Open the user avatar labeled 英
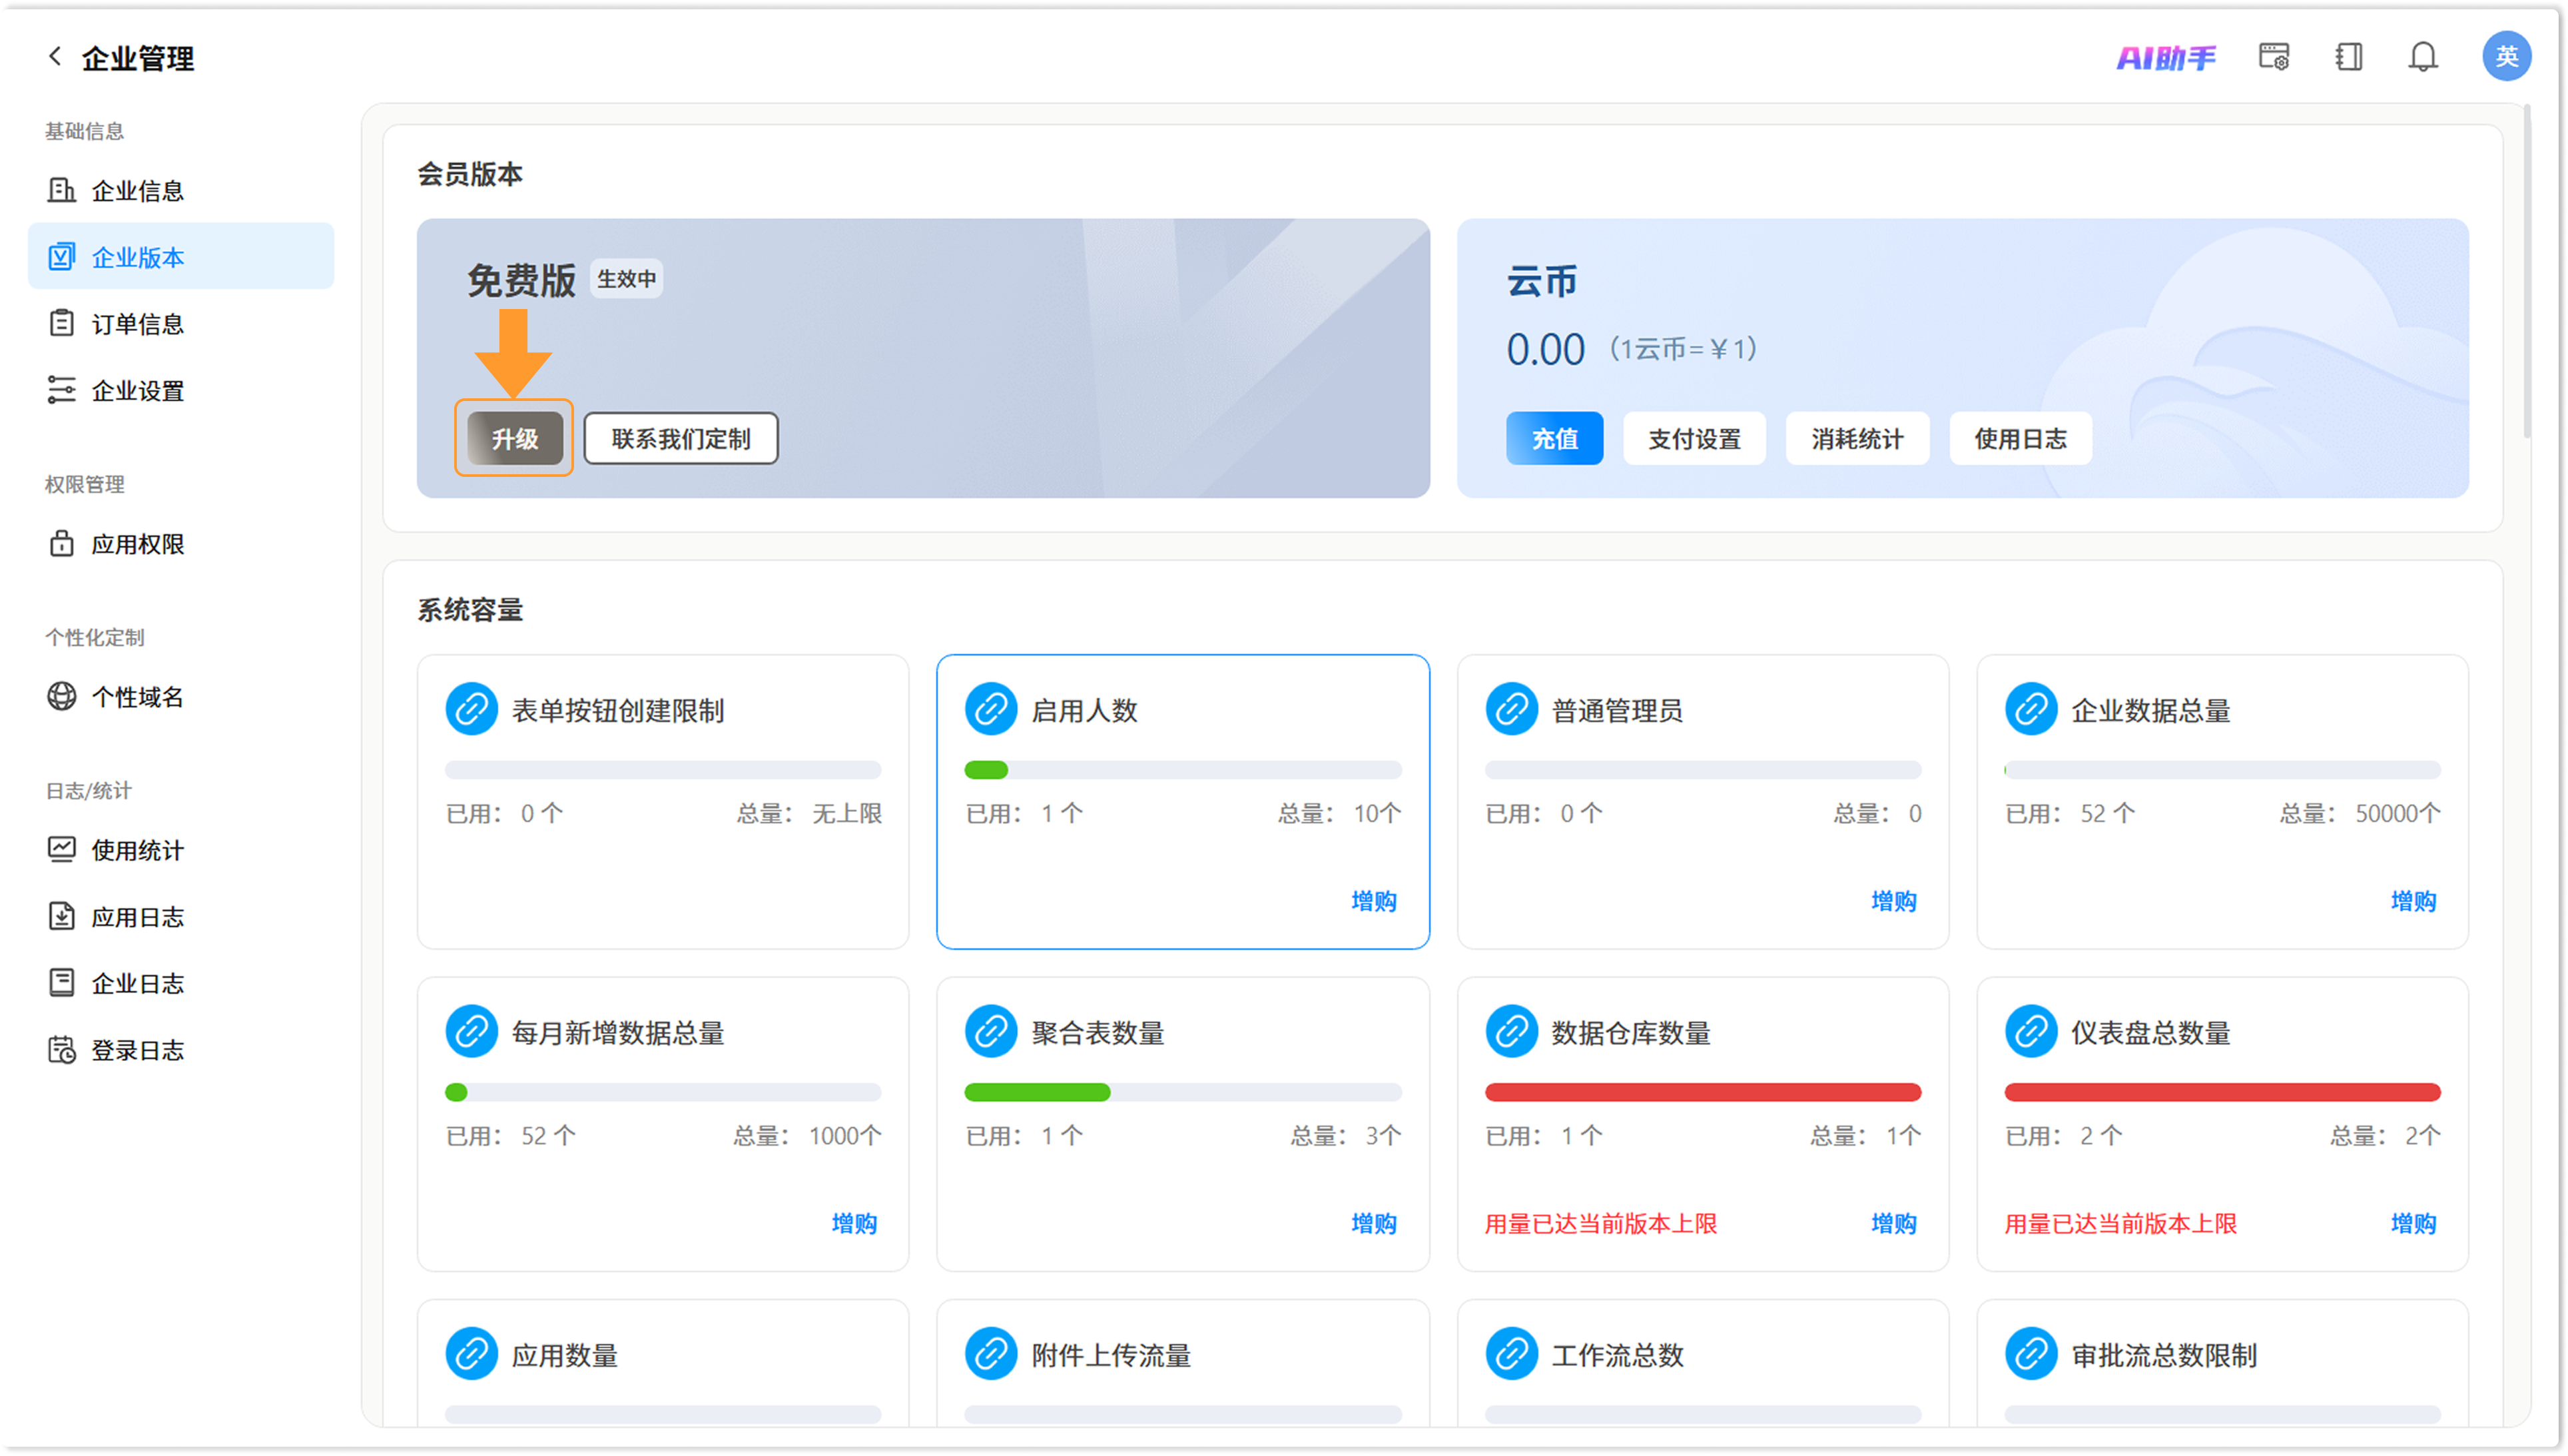This screenshot has width=2568, height=1456. (x=2506, y=56)
